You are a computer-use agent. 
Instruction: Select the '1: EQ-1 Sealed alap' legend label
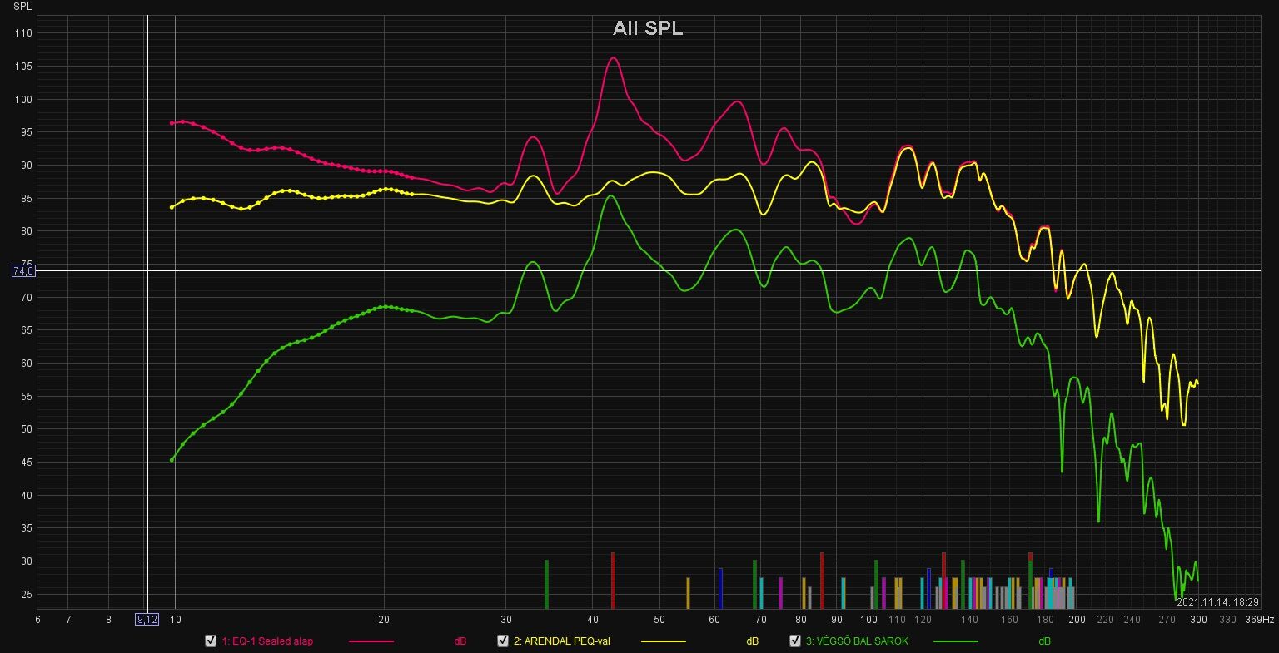pyautogui.click(x=267, y=641)
